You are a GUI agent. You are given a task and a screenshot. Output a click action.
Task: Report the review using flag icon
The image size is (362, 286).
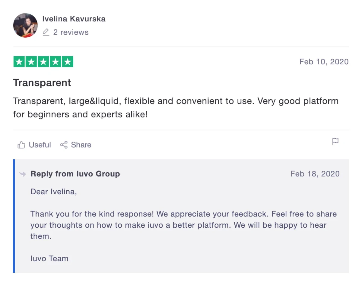tap(335, 141)
